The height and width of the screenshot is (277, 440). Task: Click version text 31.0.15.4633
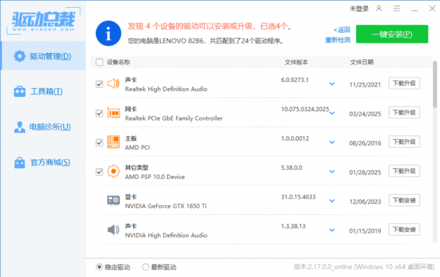click(298, 197)
